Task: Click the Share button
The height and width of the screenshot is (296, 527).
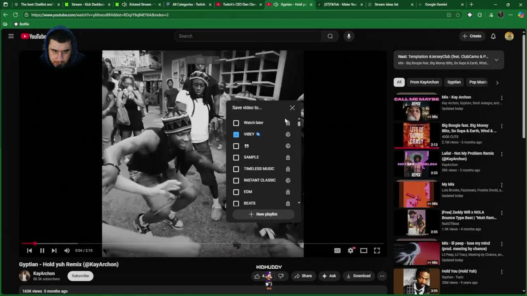Action: [x=303, y=276]
